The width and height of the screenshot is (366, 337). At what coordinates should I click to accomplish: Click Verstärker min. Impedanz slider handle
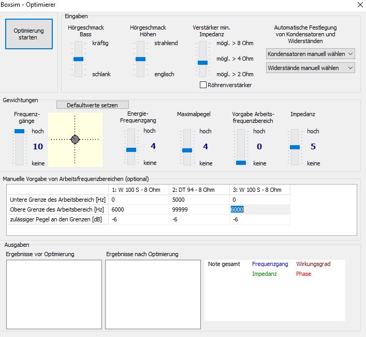click(202, 62)
